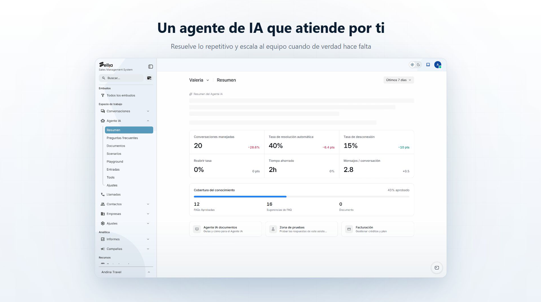
Task: Open the Zona de pruebas card
Action: coord(302,229)
